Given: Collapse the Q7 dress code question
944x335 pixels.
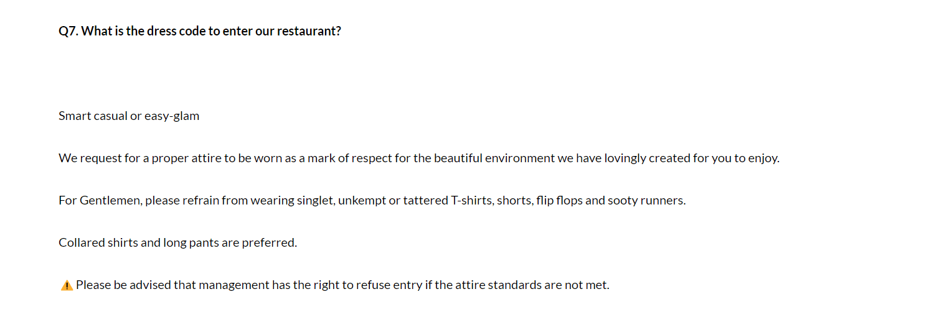Looking at the screenshot, I should pyautogui.click(x=199, y=31).
